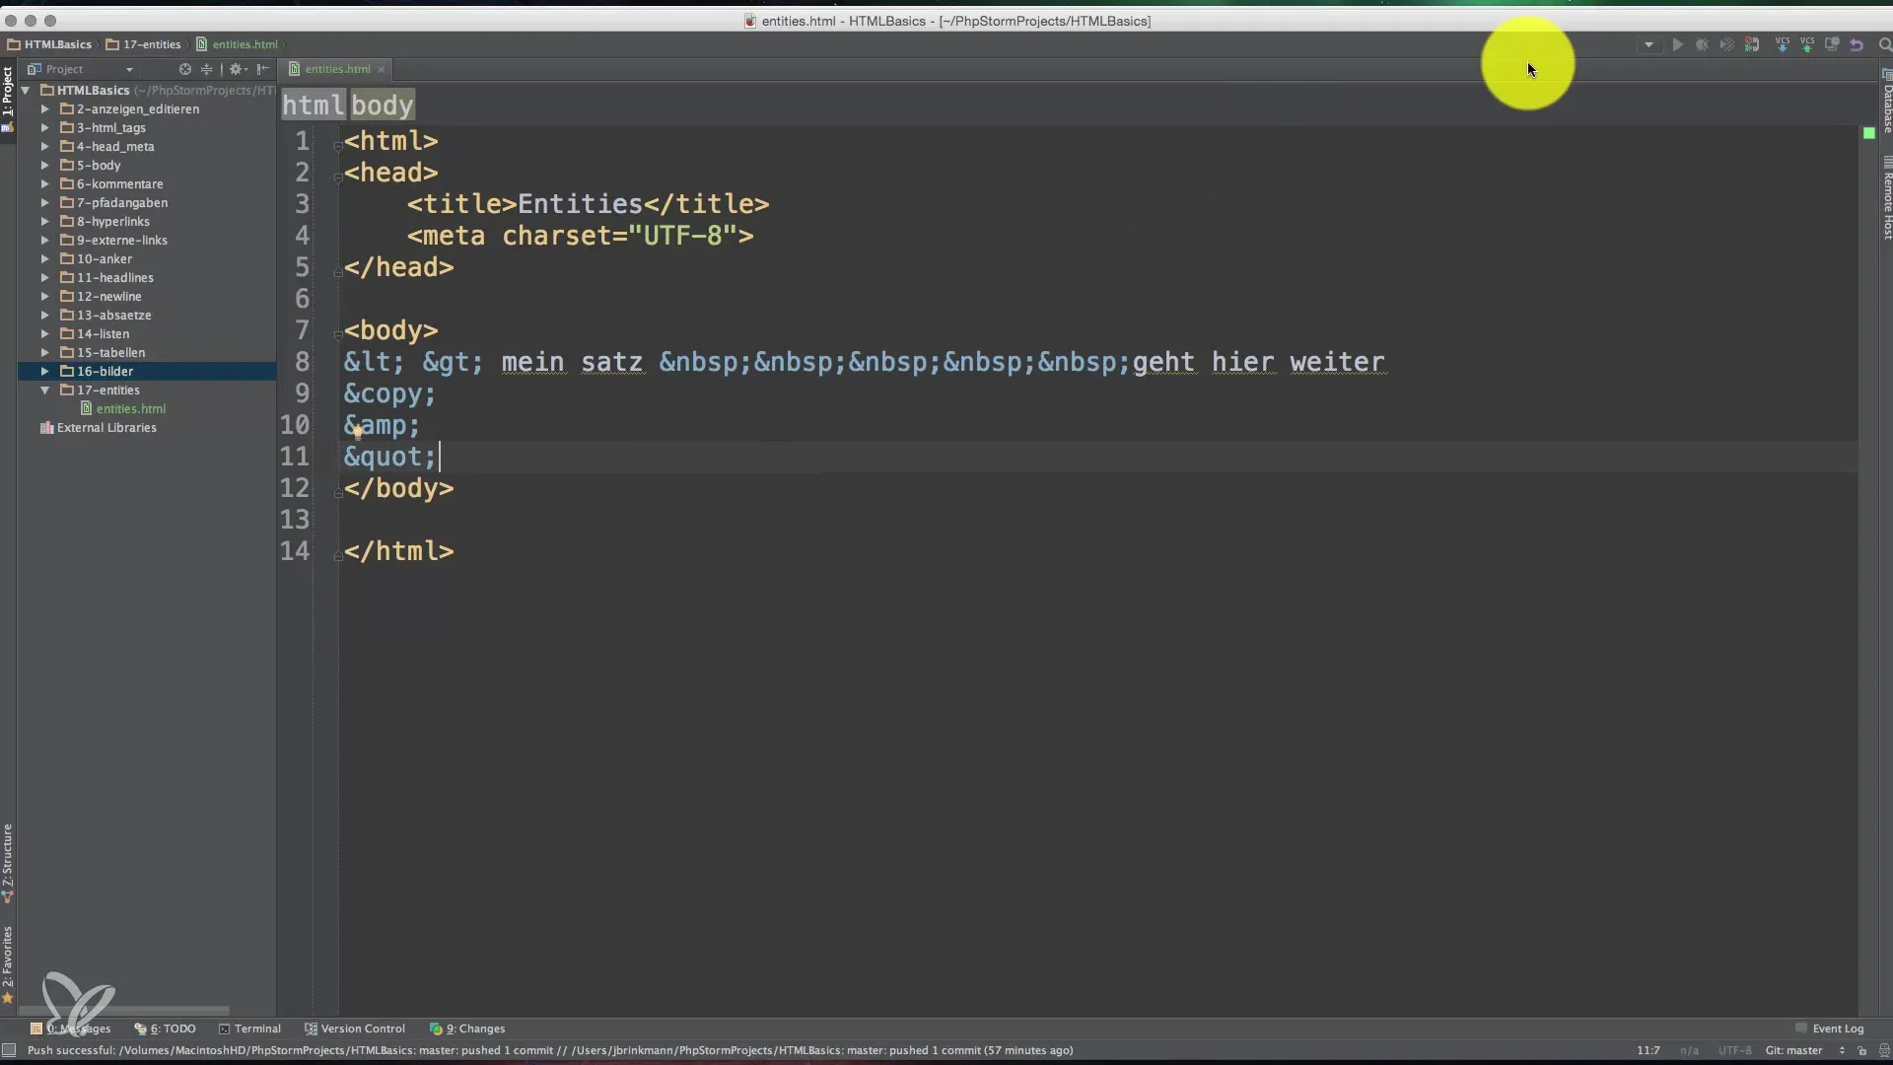This screenshot has height=1065, width=1893.
Task: Click the 11:7 line position indicator
Action: [1648, 1051]
